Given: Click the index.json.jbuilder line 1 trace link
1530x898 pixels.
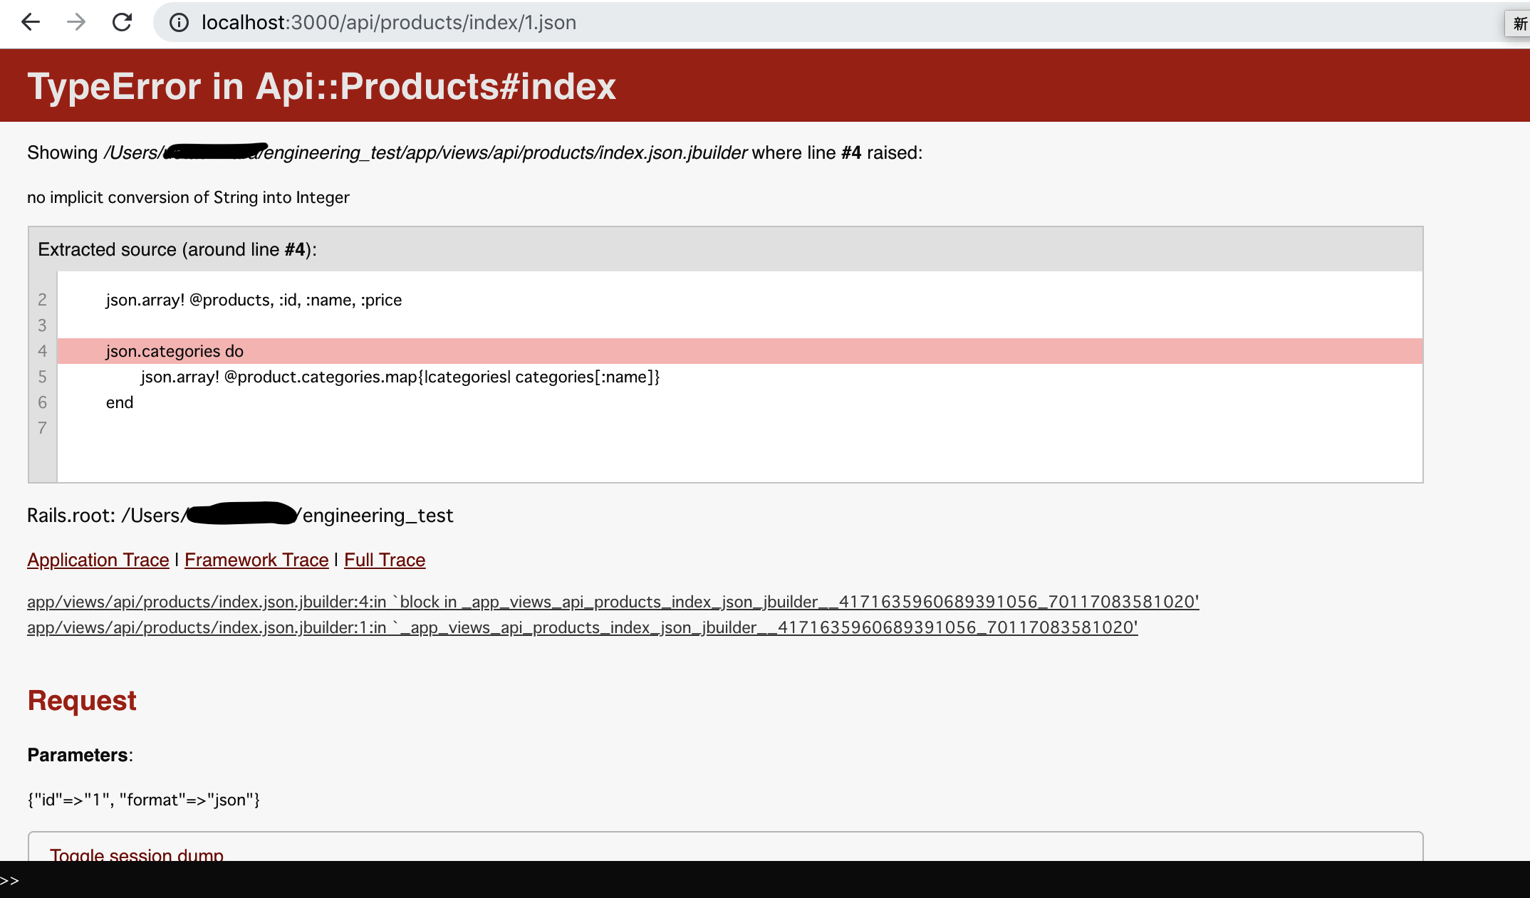Looking at the screenshot, I should pos(582,627).
